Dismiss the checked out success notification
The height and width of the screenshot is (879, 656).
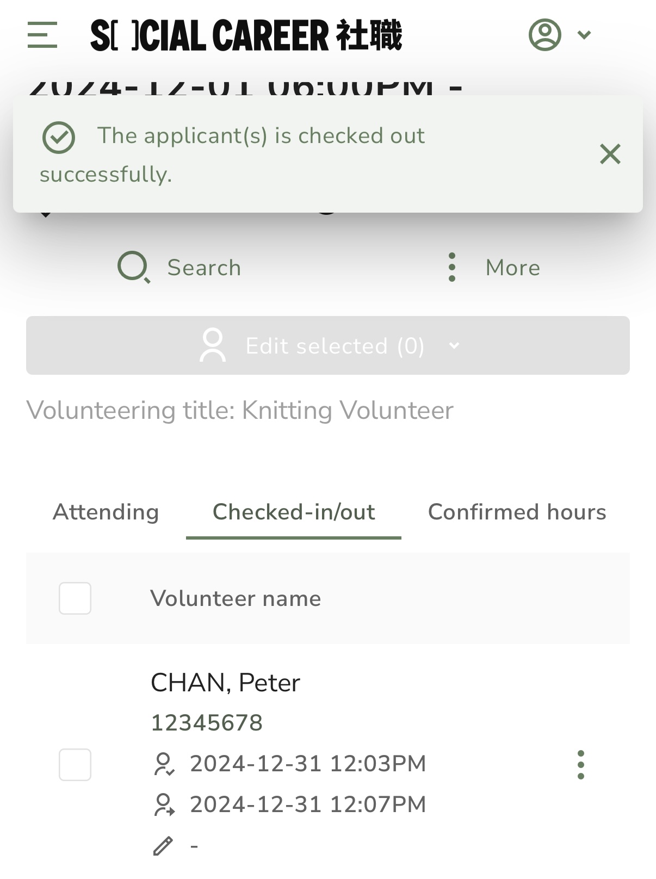point(610,154)
